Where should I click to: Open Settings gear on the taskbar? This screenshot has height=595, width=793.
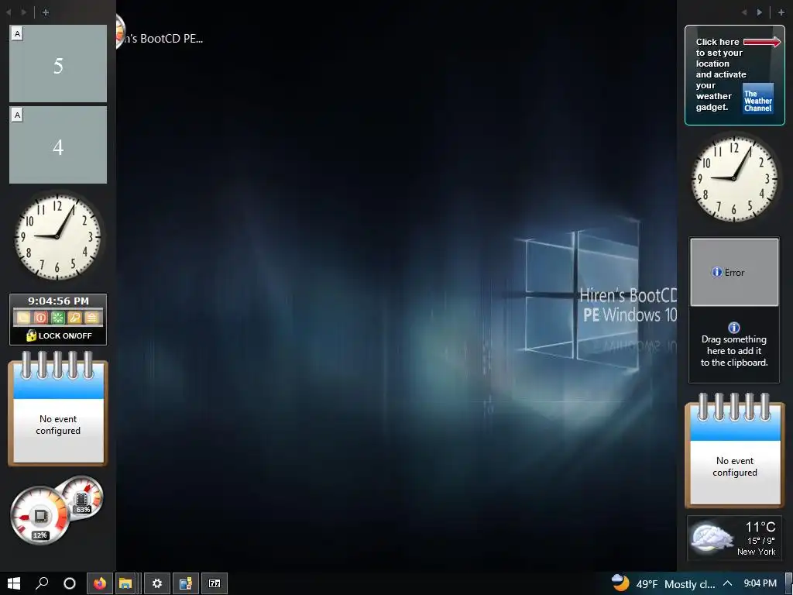157,583
